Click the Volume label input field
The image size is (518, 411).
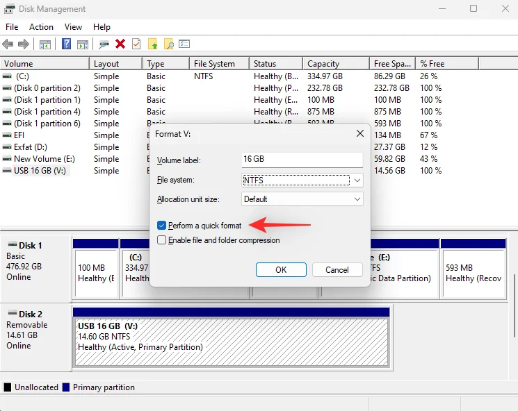(x=302, y=159)
